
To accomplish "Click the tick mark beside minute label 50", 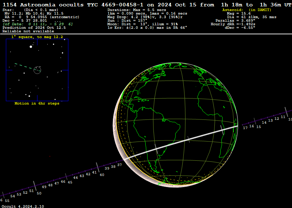I will tap(35, 186).
